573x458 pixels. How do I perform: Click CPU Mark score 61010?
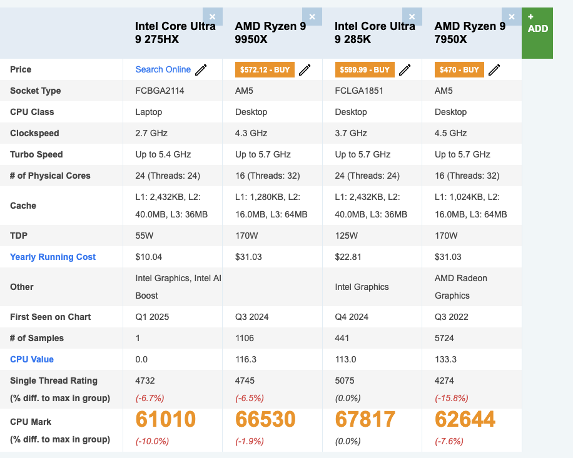tap(166, 419)
